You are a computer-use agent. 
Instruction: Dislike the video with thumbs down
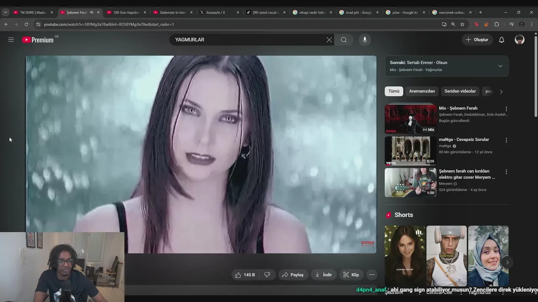pos(267,275)
